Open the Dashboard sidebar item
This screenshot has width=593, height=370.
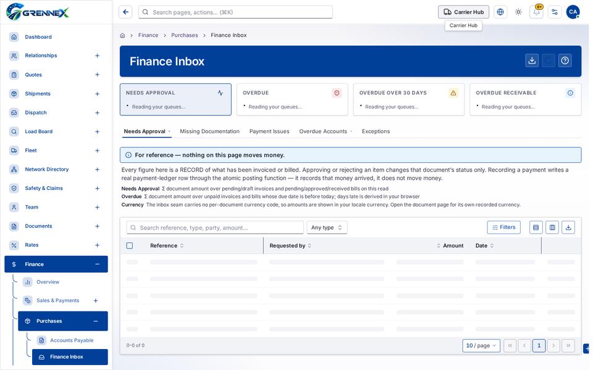coord(56,37)
